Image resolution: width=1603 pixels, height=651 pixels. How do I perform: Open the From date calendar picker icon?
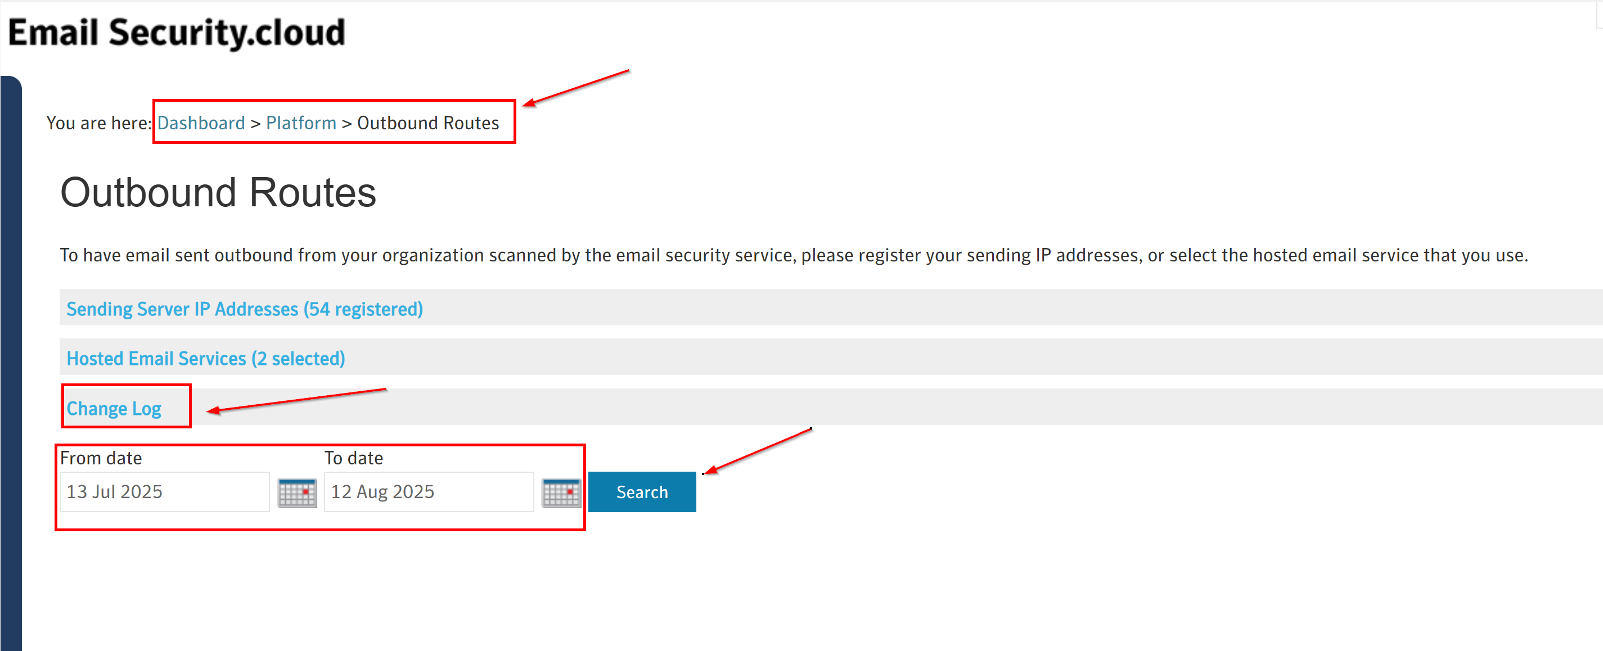click(x=297, y=493)
